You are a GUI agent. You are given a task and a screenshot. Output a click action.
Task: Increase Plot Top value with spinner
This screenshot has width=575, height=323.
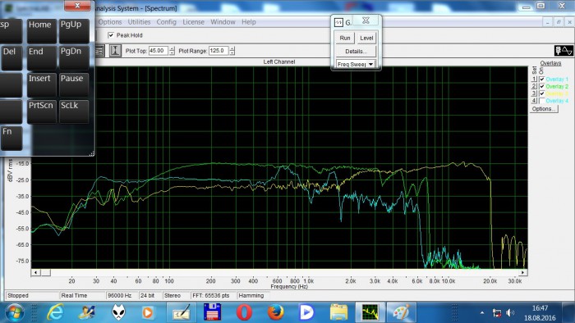(172, 48)
